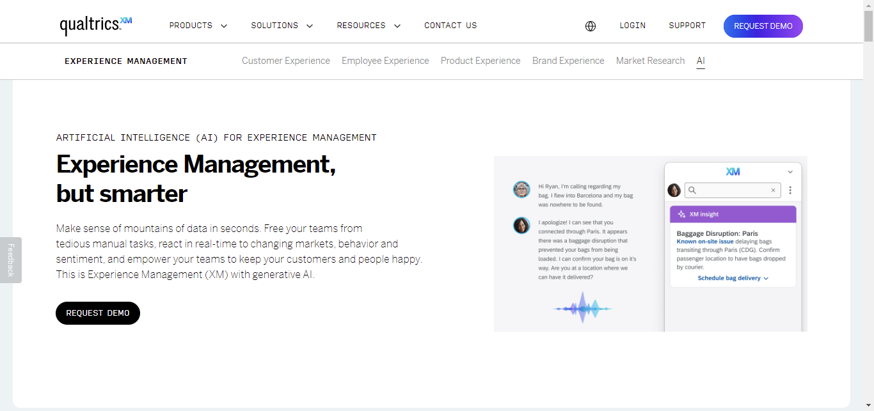Open the Employee Experience section

(385, 61)
